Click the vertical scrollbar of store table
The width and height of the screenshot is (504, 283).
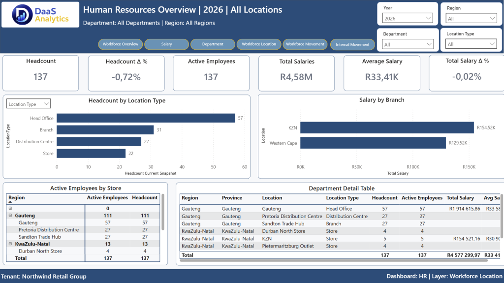pos(163,212)
